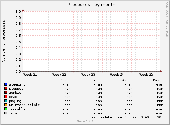Select the 'stopped' legend label
Screen dimensions: 170x125
(x=16, y=89)
